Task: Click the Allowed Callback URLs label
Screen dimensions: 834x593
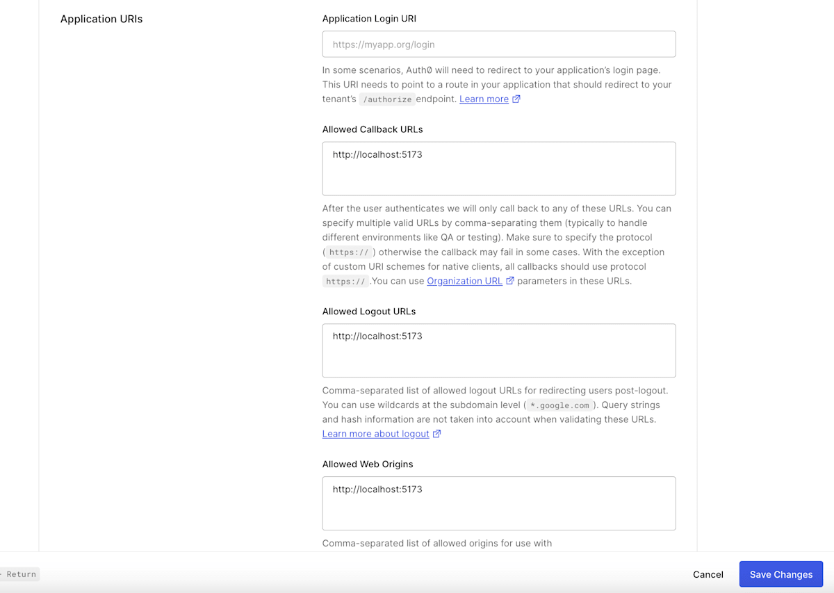Action: (x=373, y=129)
